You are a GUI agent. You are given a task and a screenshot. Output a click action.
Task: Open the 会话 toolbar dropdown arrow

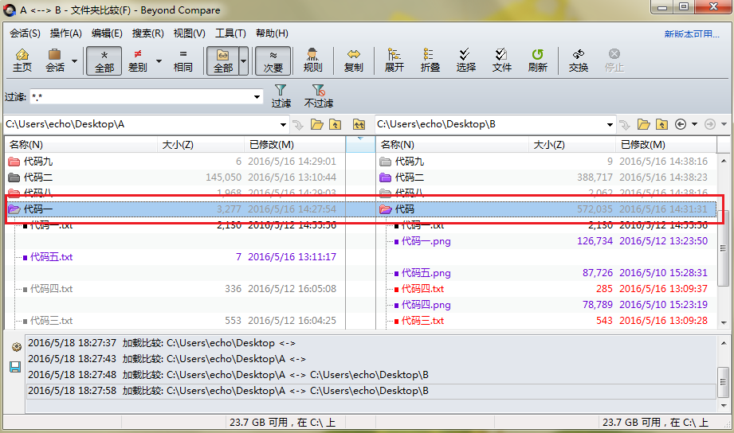coord(75,60)
